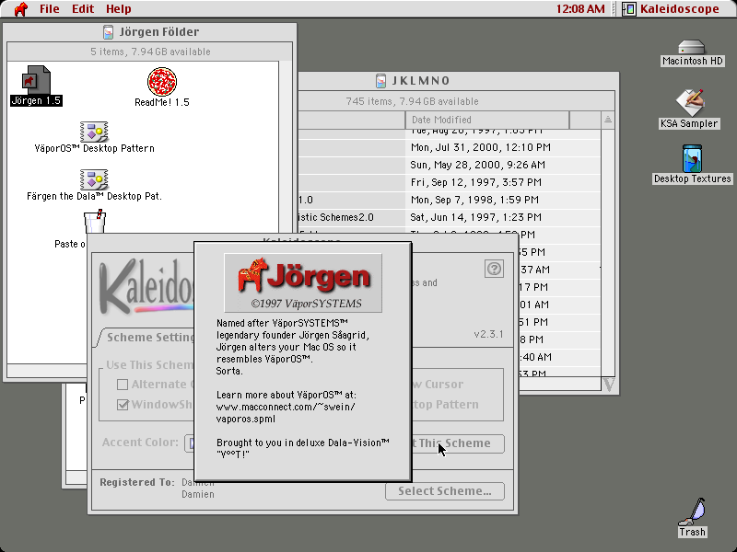Click the date 'Sun, May 28, 2000, 9:26 AM'
Screen dimensions: 737x552
477,165
